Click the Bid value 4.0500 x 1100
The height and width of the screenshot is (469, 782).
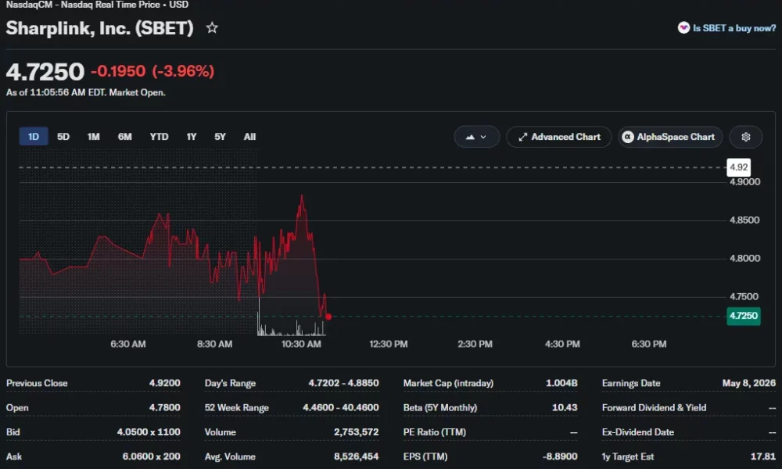(149, 432)
